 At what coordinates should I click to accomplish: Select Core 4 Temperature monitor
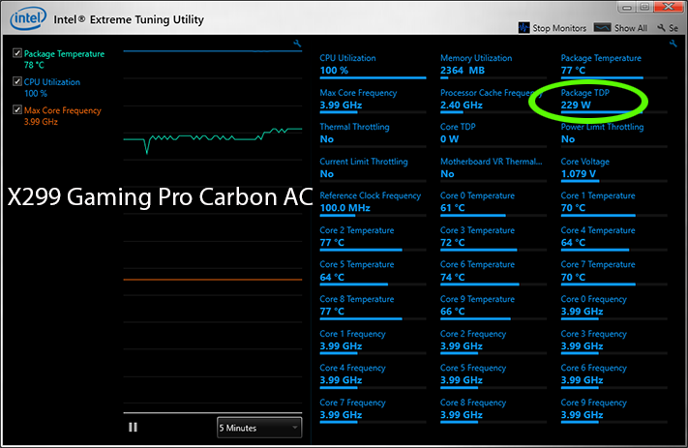[613, 237]
